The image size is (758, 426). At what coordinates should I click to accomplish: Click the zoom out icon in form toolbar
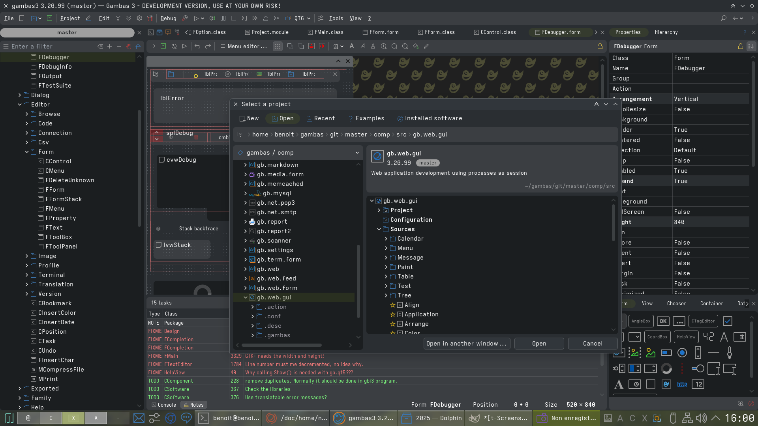[x=394, y=47]
